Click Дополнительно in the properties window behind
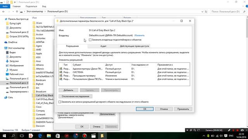This screenshot has height=139, width=248. (x=107, y=114)
